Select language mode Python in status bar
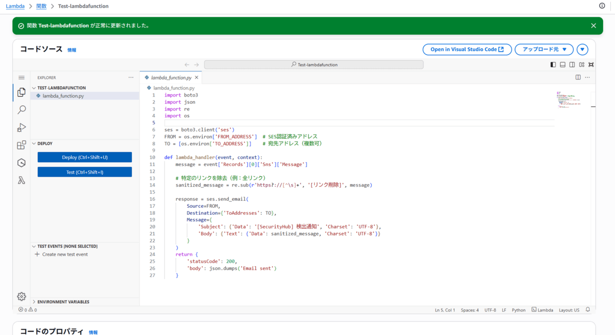615x335 pixels. pos(518,310)
